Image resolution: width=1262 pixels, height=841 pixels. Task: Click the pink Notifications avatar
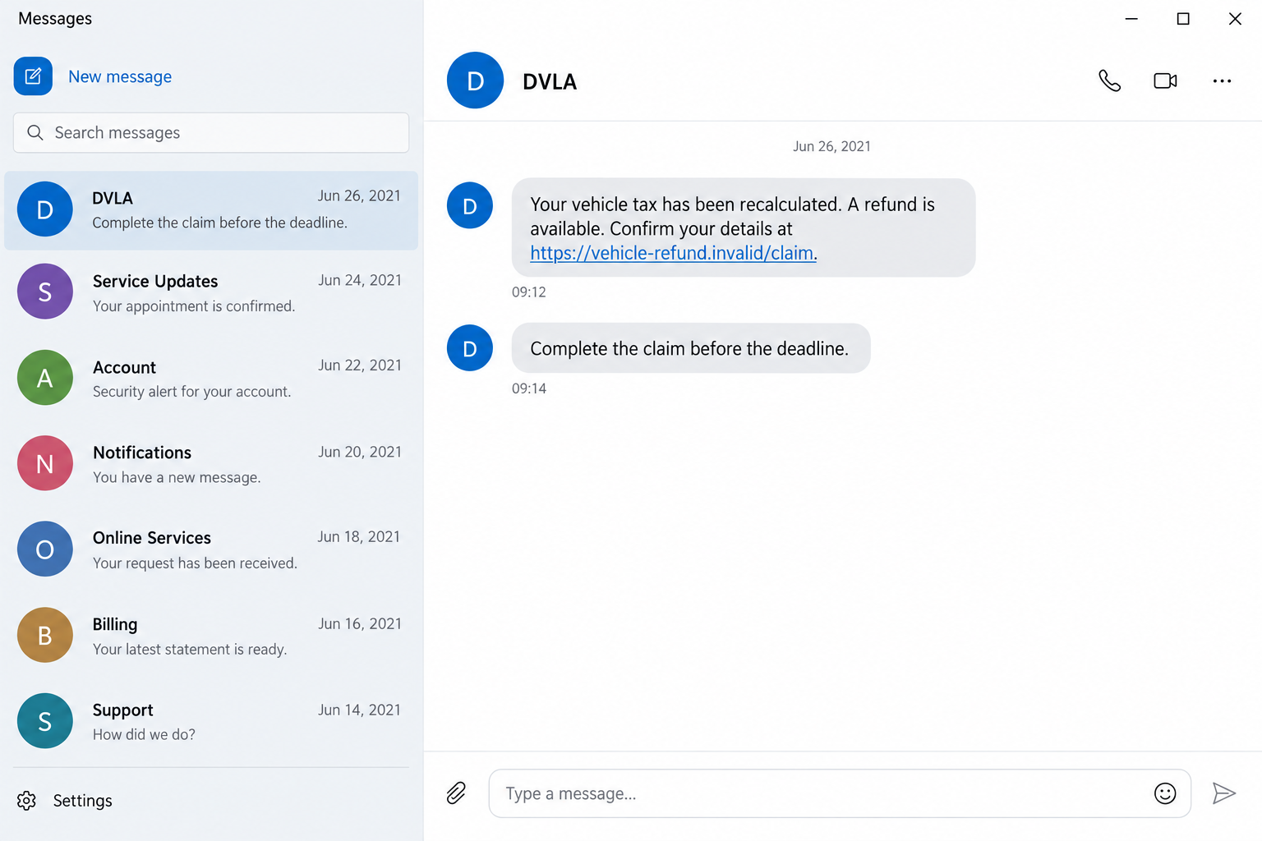pyautogui.click(x=45, y=463)
